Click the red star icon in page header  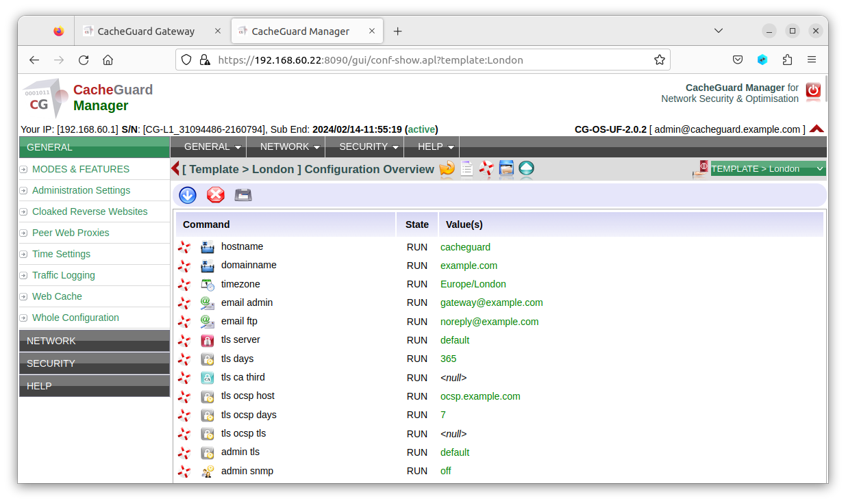pos(486,168)
